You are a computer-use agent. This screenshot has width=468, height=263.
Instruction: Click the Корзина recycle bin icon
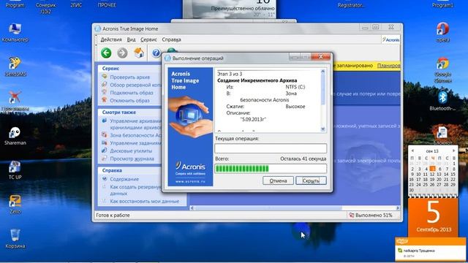click(15, 239)
